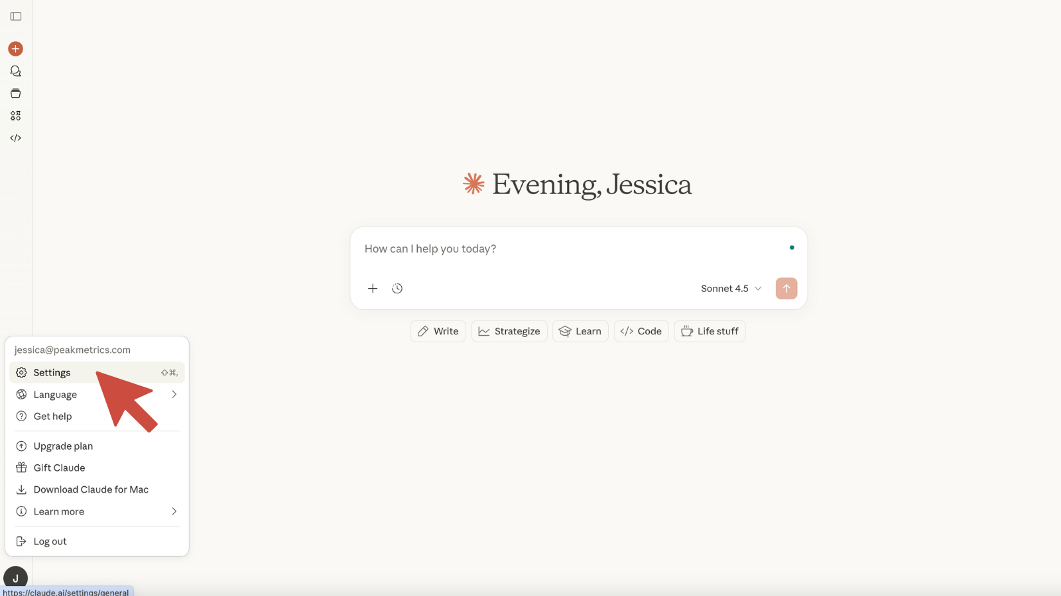Open the Artifacts icon in sidebar
The image size is (1061, 596).
[x=16, y=116]
